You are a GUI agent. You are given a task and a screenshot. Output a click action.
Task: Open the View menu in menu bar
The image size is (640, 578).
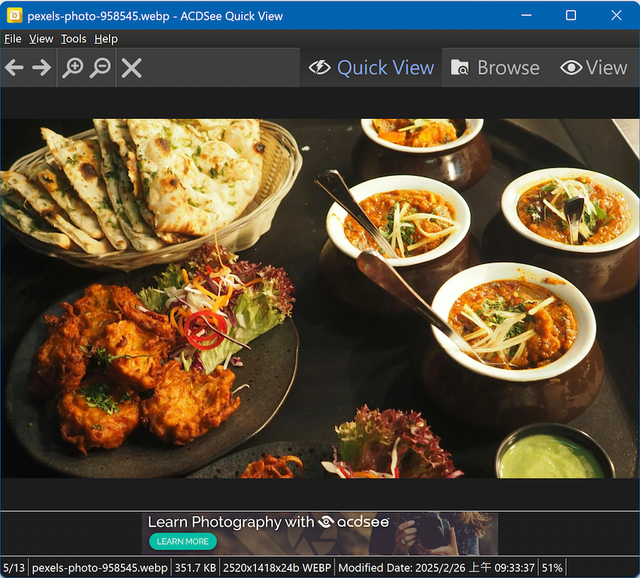[x=41, y=39]
